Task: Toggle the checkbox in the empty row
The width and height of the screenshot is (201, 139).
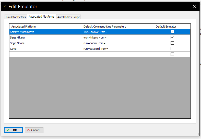Action: [x=172, y=54]
